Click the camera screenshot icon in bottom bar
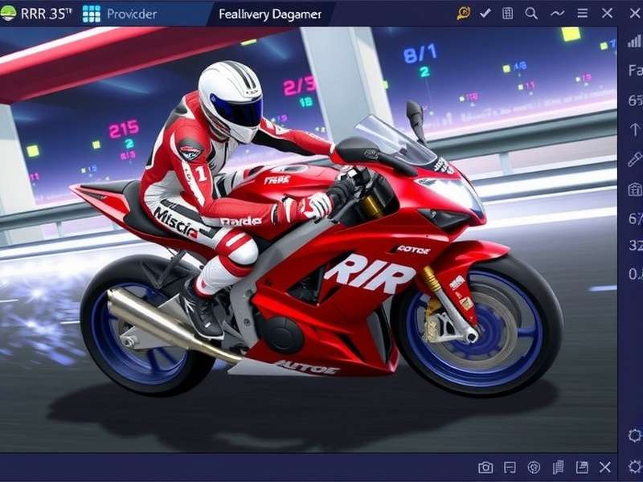This screenshot has height=482, width=643. pos(485,467)
